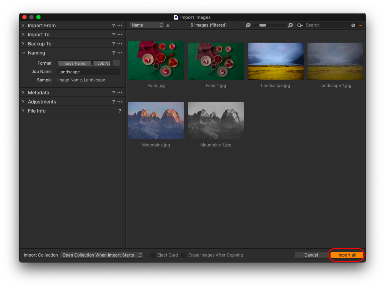Viewport: 385px width, 288px height.
Task: Select the Food 1.jpg thumbnail
Action: pyautogui.click(x=216, y=61)
